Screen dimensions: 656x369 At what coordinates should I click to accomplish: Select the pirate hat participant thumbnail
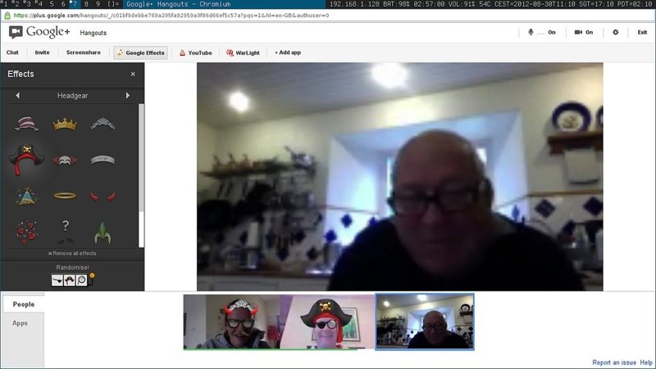tap(327, 322)
